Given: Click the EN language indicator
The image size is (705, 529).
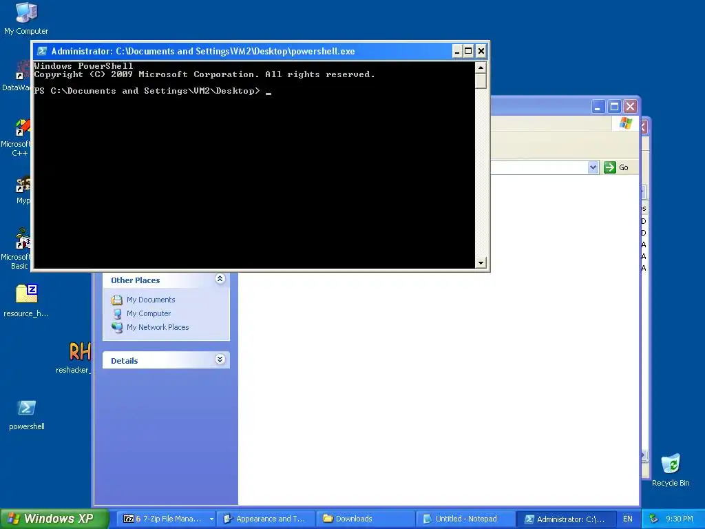Looking at the screenshot, I should point(628,519).
